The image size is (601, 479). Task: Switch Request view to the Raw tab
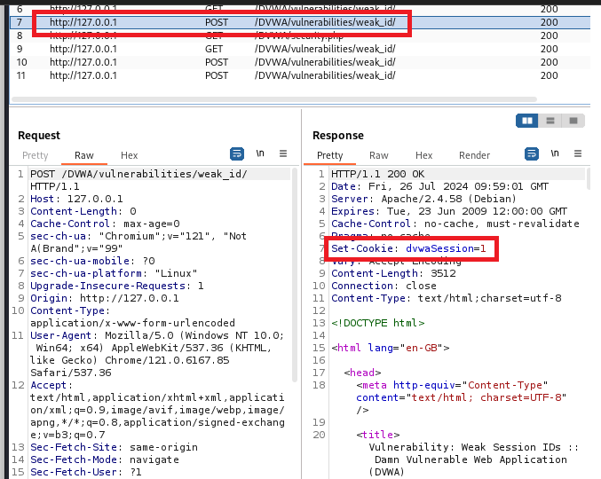pos(84,155)
